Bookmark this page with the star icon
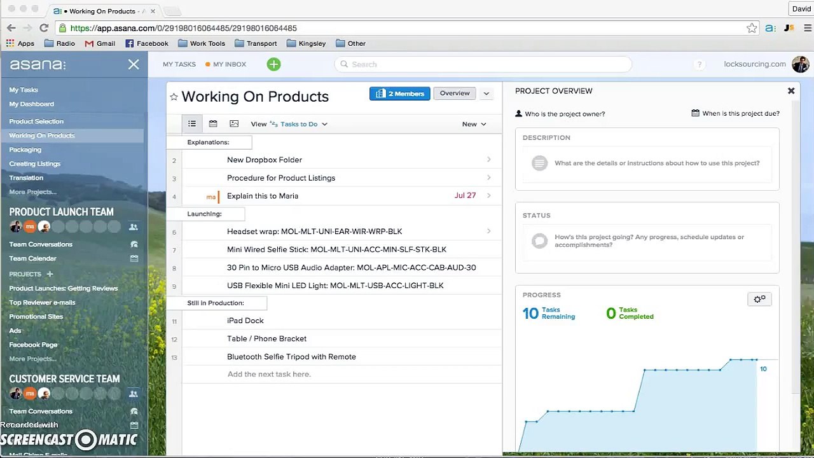814x458 pixels. pos(752,28)
